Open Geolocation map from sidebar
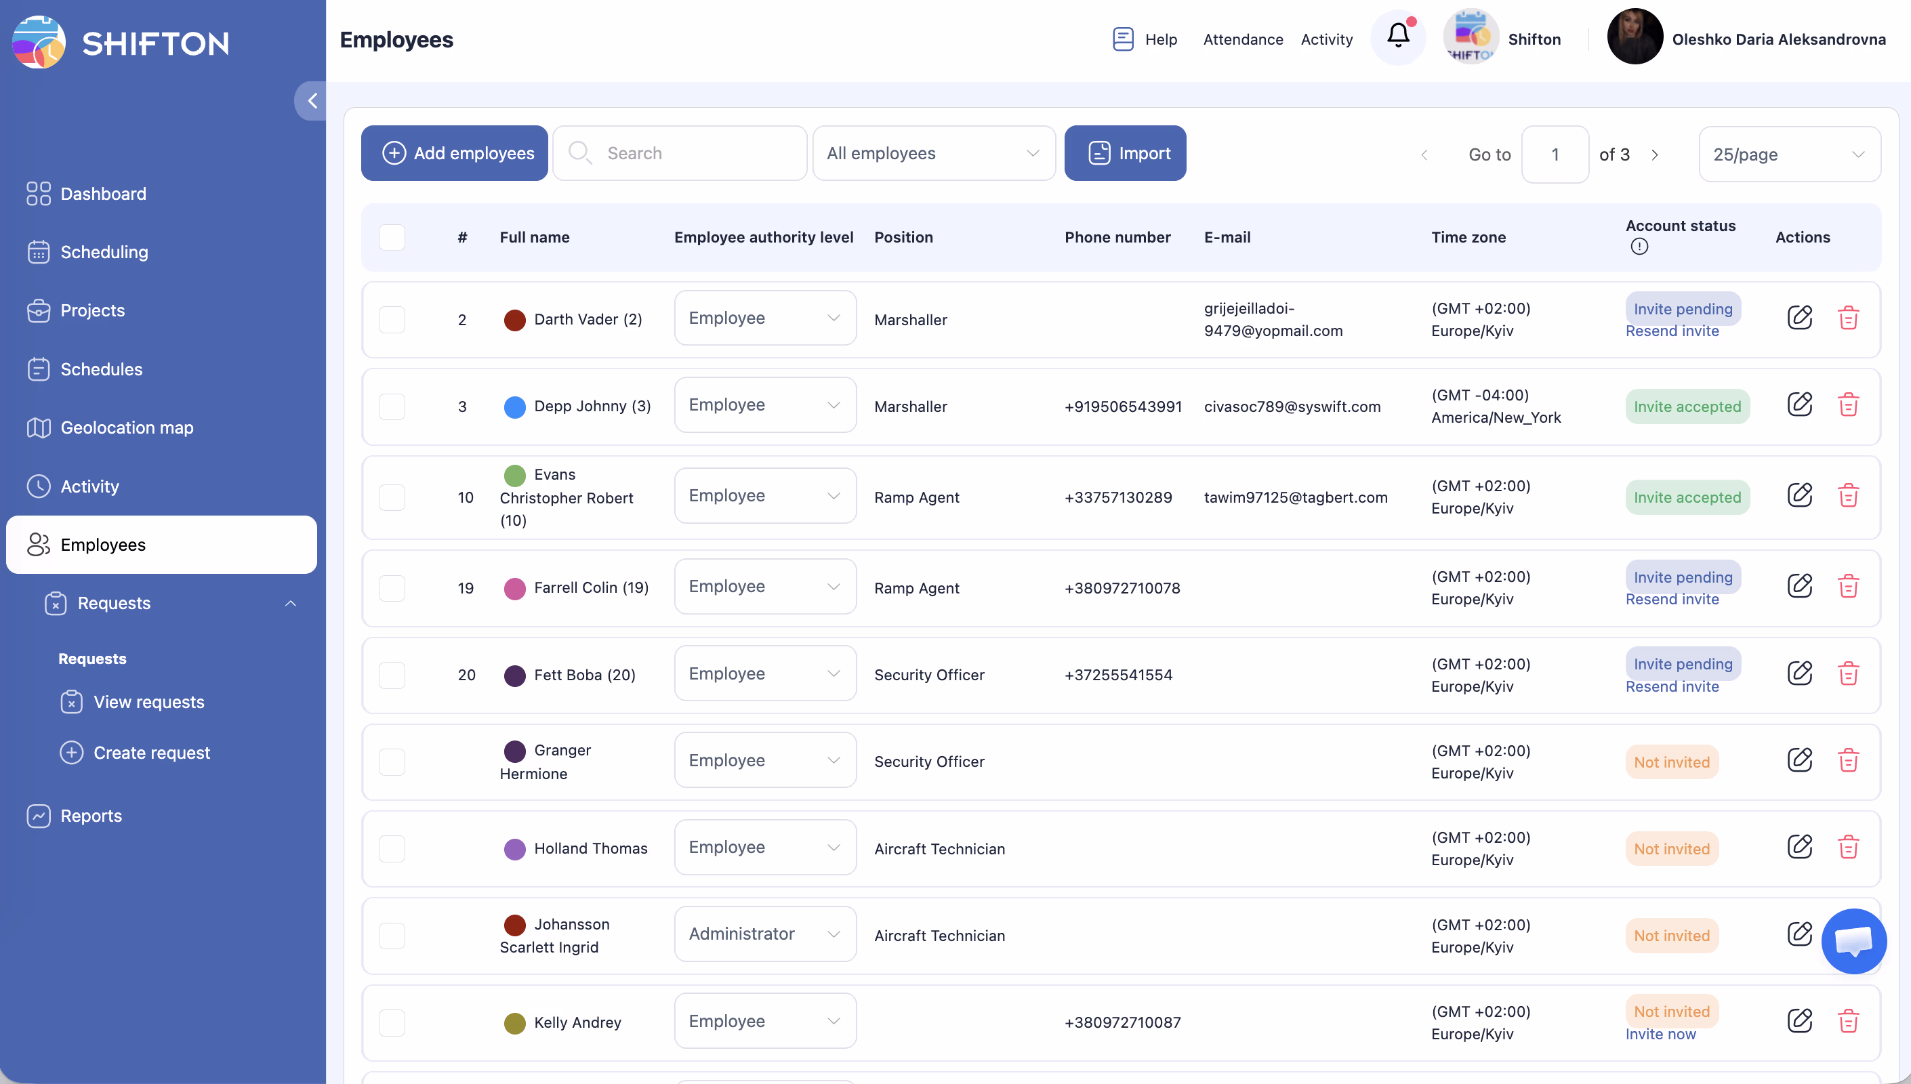This screenshot has width=1911, height=1084. click(127, 428)
